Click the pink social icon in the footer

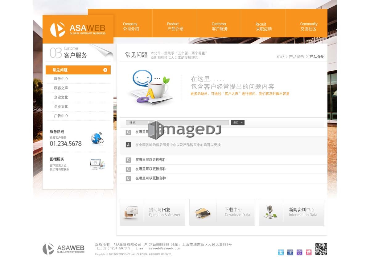click(309, 252)
